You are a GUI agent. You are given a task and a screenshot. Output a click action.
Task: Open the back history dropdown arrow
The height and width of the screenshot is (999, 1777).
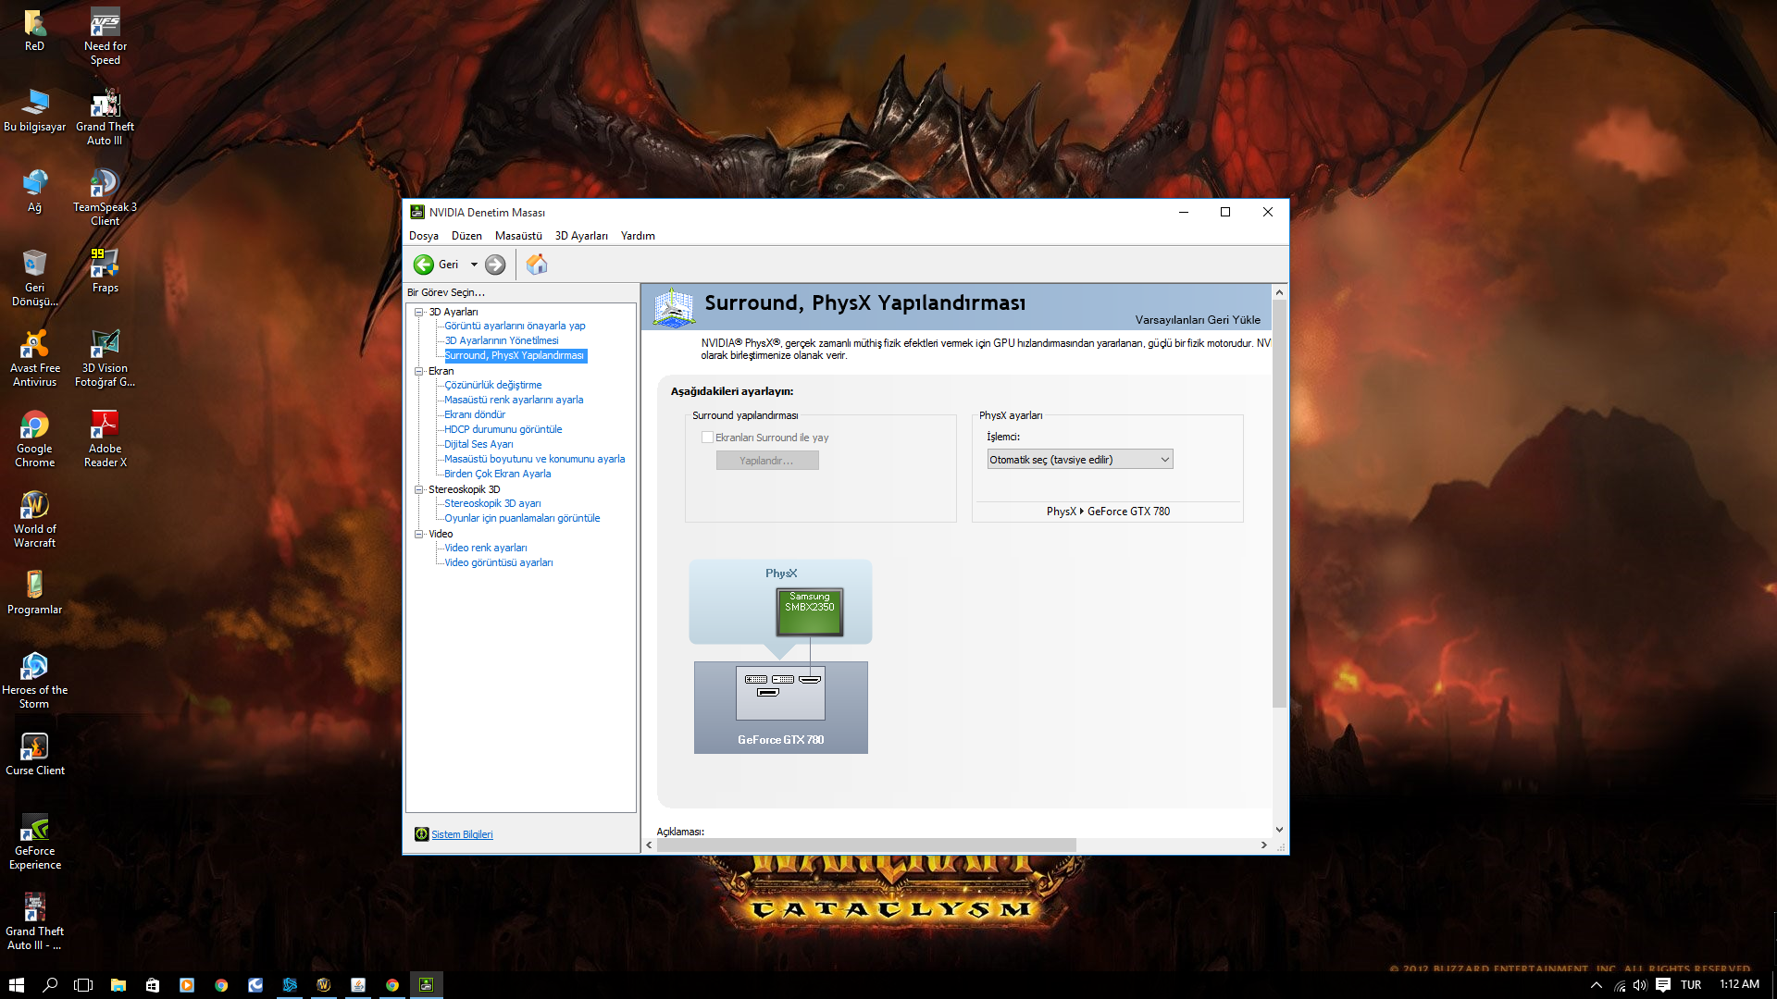(x=474, y=265)
